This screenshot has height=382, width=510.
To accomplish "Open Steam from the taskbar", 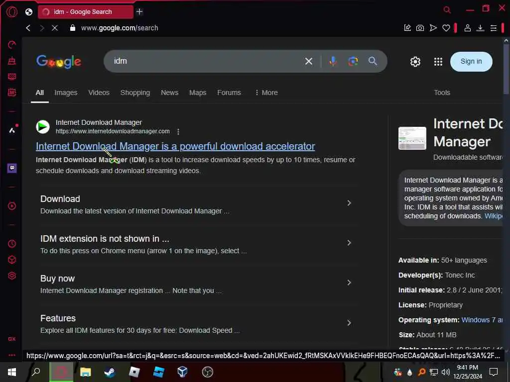I will (110, 372).
